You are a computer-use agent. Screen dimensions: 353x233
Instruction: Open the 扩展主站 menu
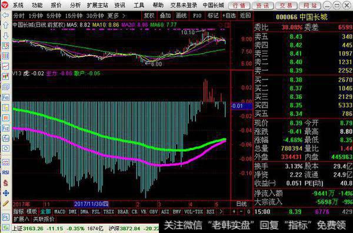coord(98,5)
